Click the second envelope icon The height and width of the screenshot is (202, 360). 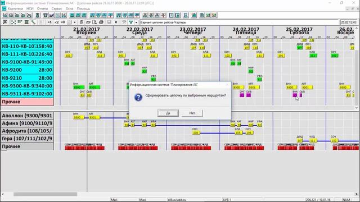pos(214,15)
